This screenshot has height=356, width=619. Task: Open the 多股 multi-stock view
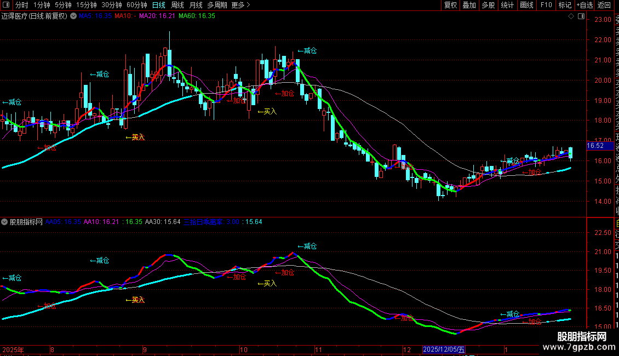[x=488, y=5]
